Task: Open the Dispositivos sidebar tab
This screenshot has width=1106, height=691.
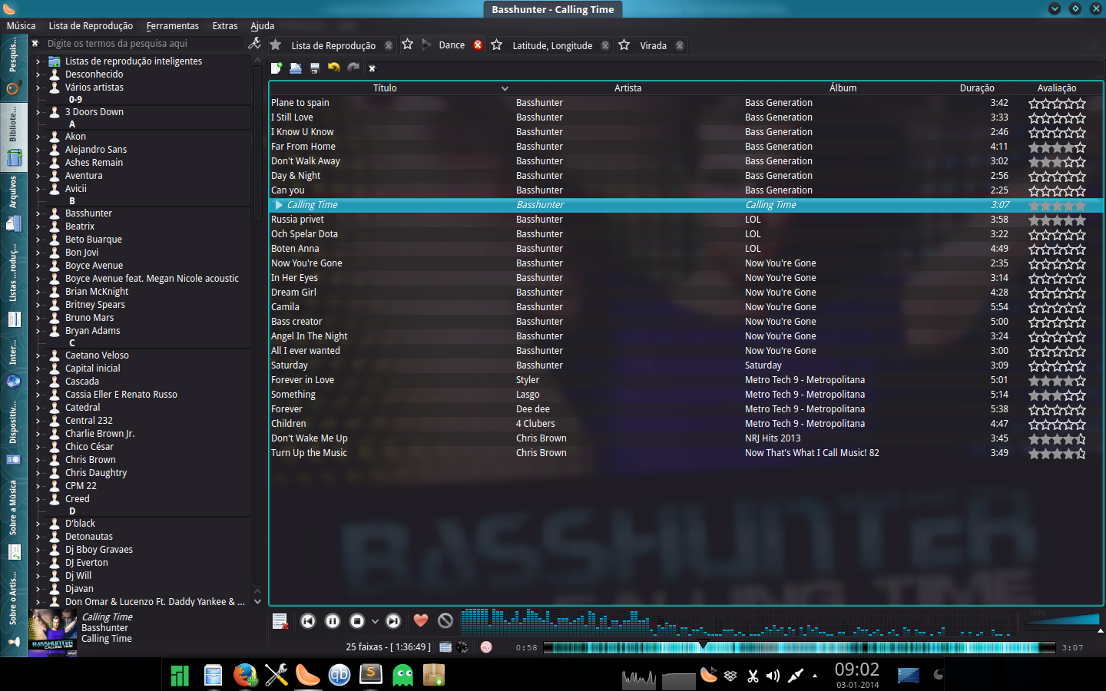Action: pyautogui.click(x=13, y=433)
